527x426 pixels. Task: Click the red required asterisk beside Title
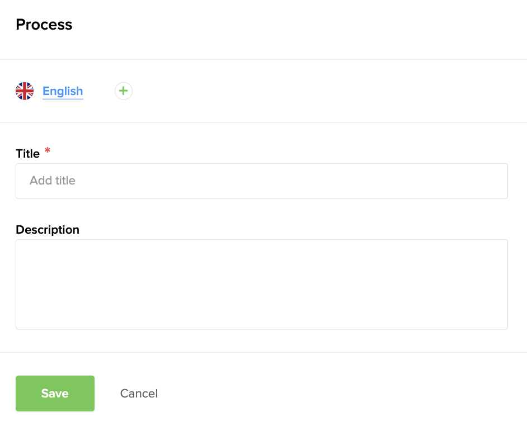(x=48, y=150)
